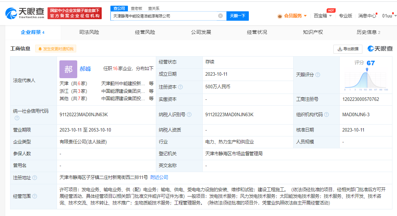Click 浙江（共3家） region row
The width and height of the screenshot is (397, 216).
click(x=73, y=91)
